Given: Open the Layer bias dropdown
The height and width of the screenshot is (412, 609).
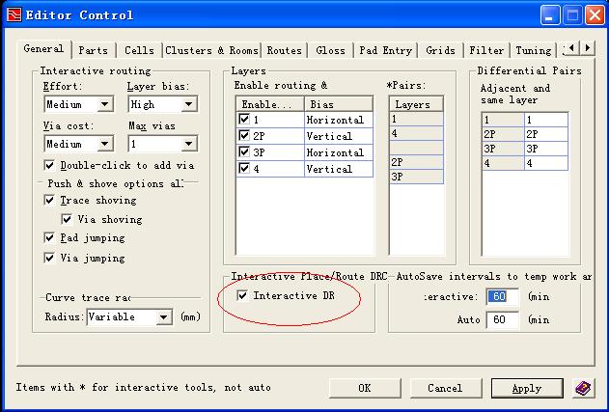Looking at the screenshot, I should coord(189,104).
